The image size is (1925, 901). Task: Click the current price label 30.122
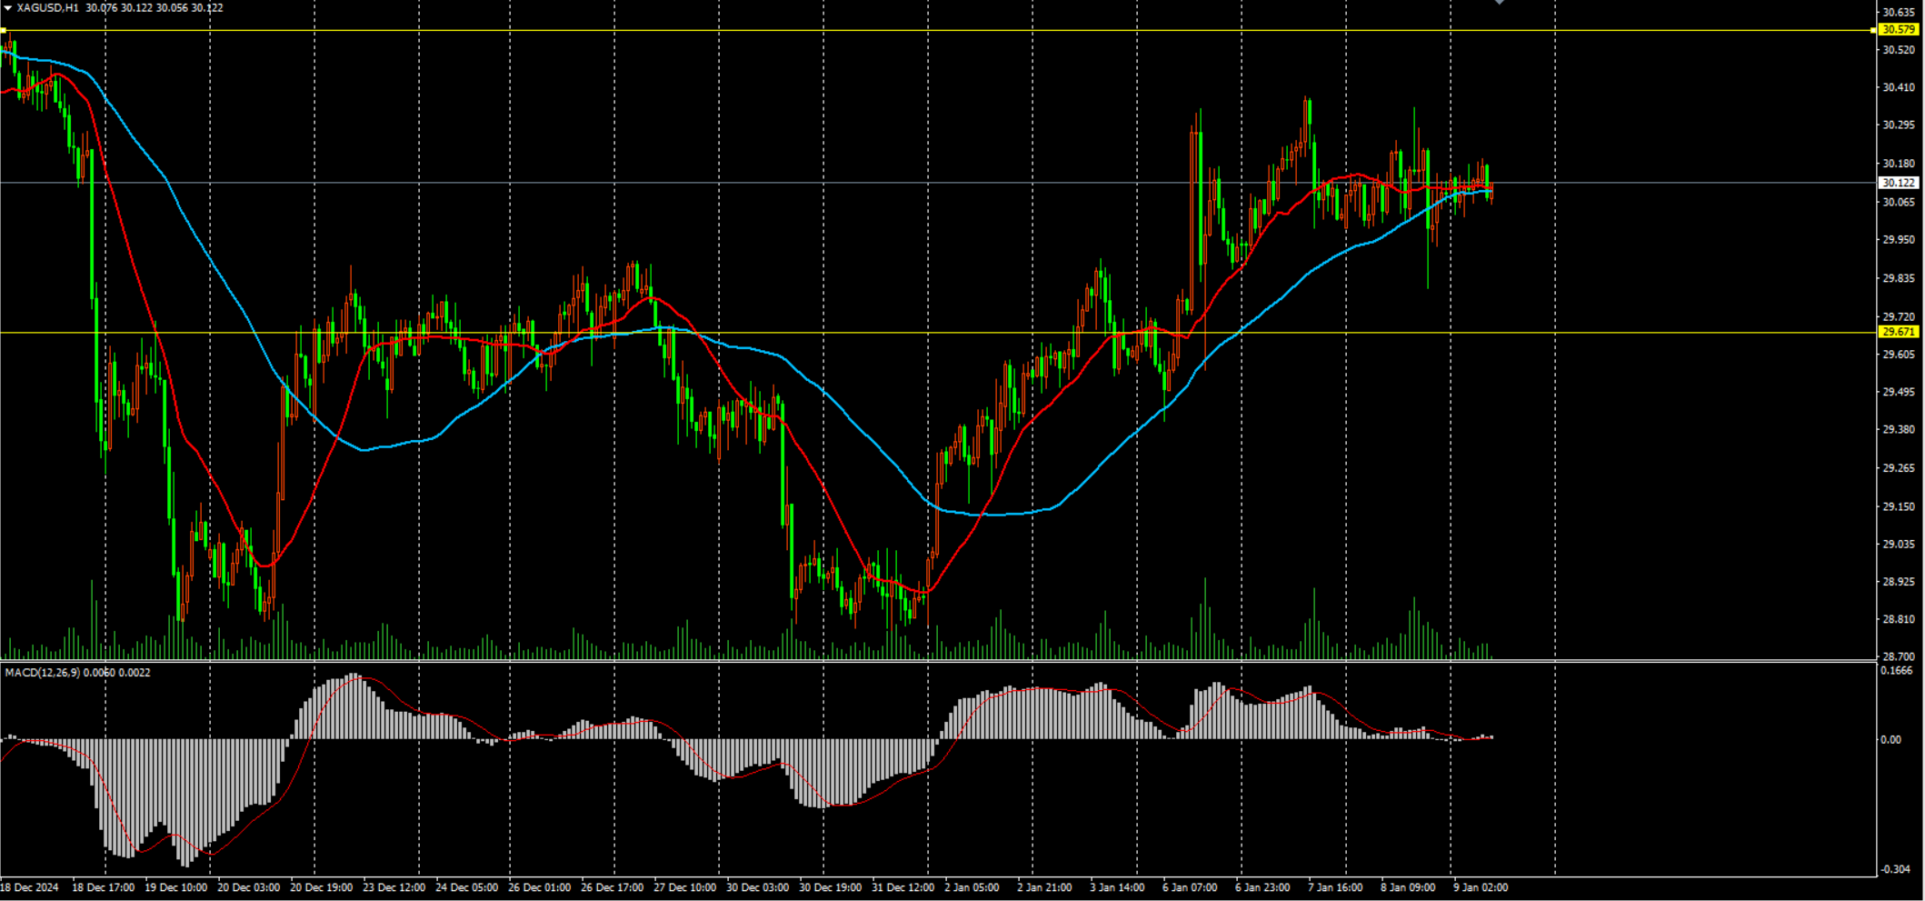coord(1899,183)
